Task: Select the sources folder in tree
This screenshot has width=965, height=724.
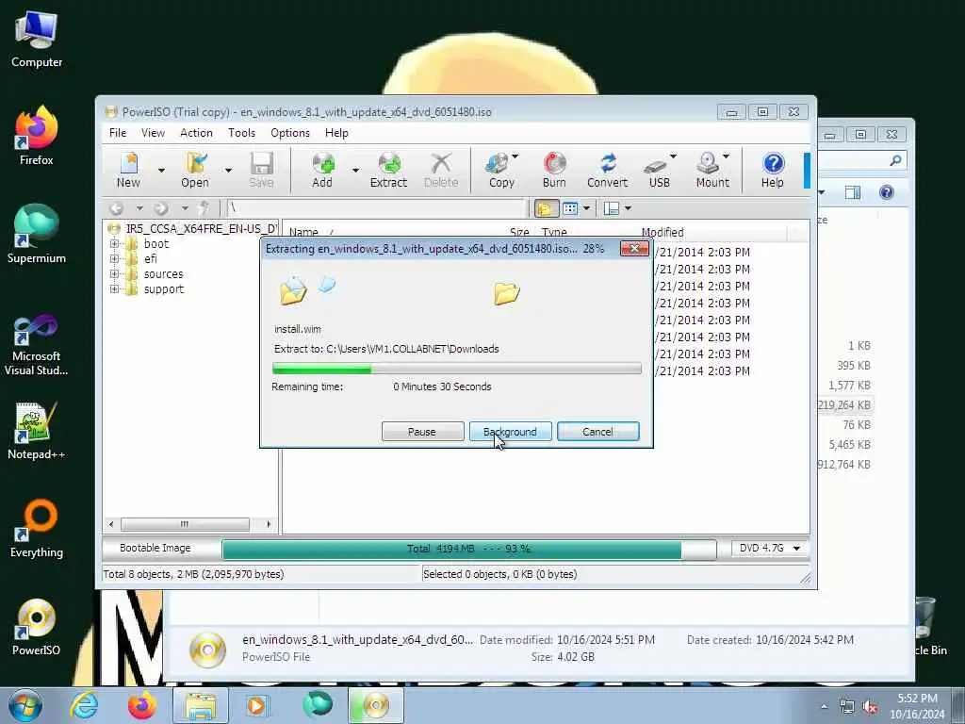Action: pos(163,274)
